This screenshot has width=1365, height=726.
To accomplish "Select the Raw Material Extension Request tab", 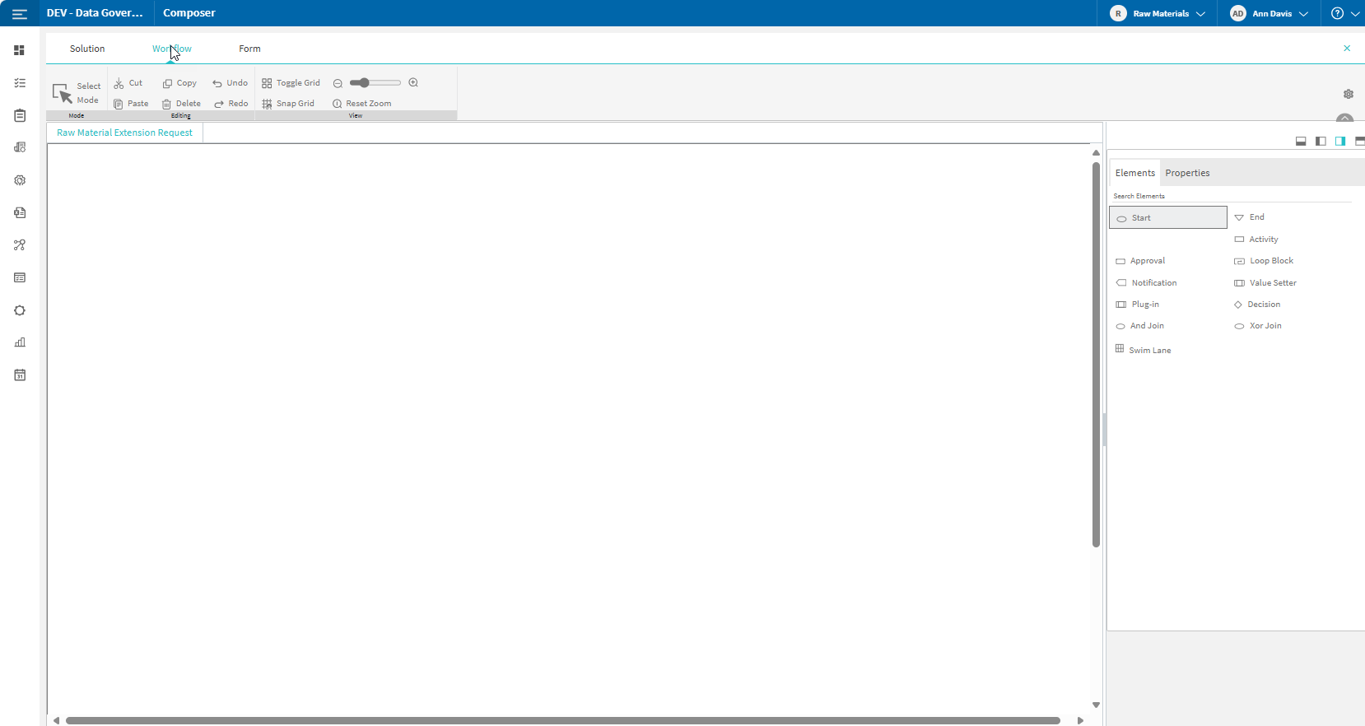I will pos(124,133).
